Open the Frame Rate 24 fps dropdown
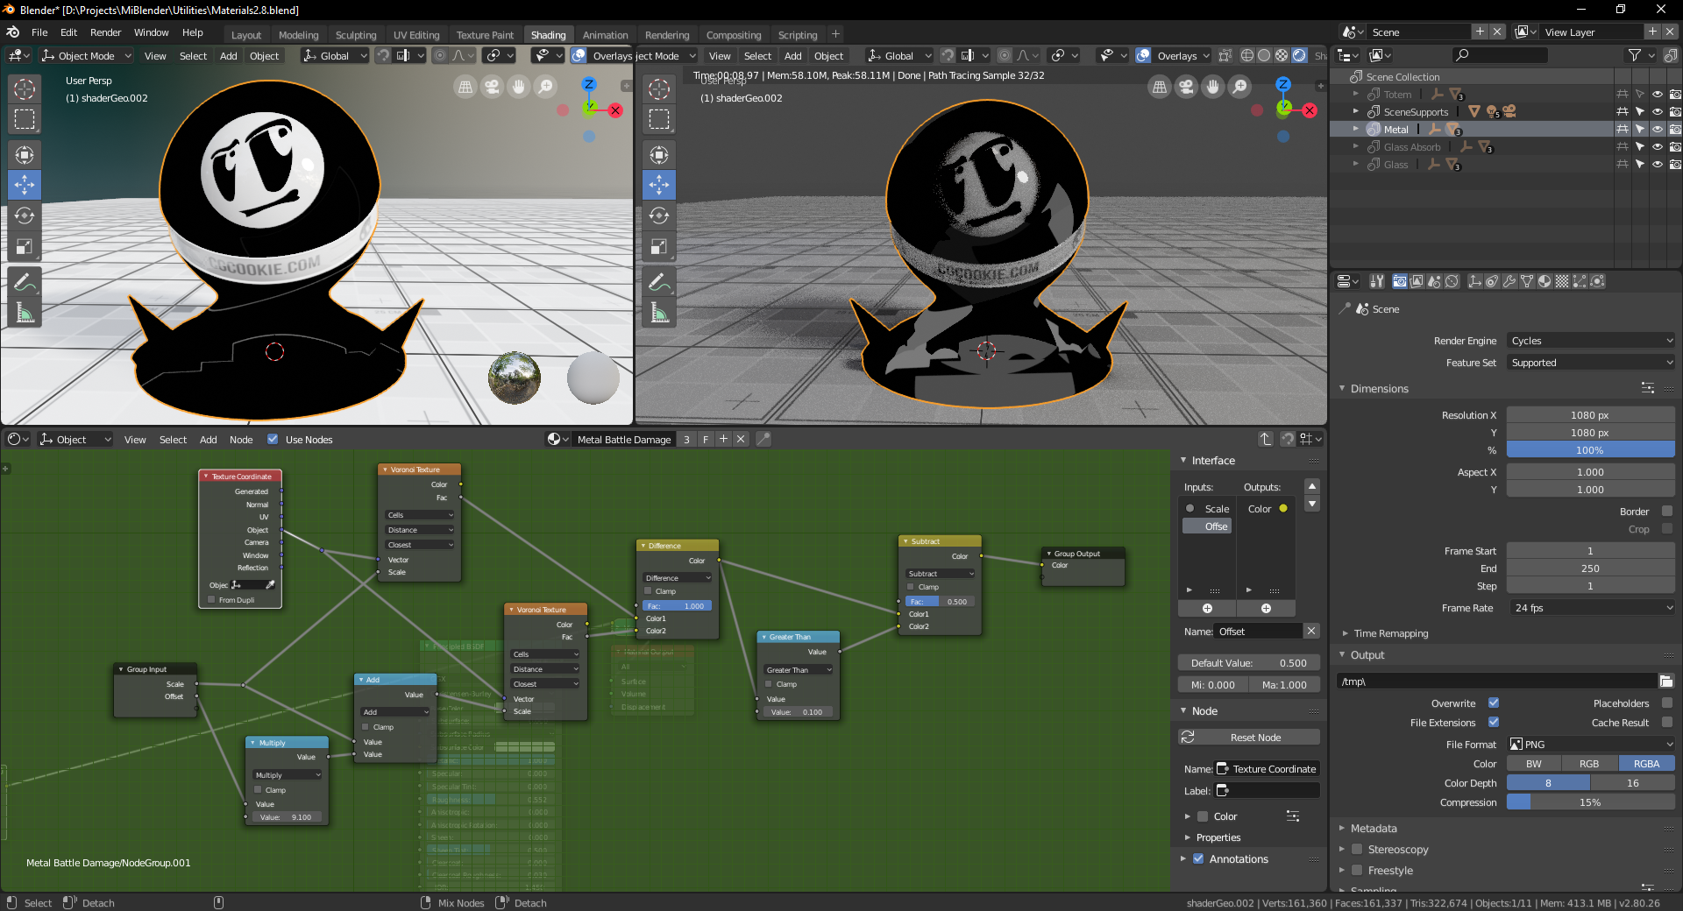The height and width of the screenshot is (911, 1683). (1591, 608)
